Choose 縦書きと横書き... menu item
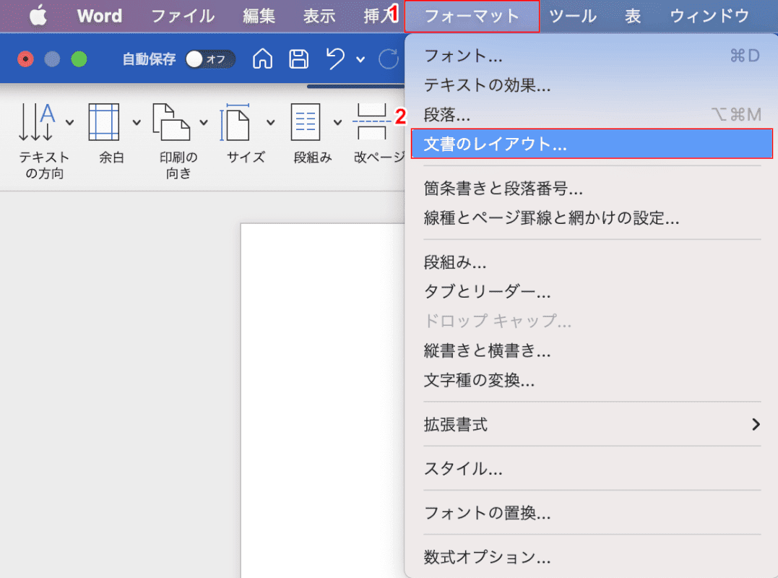Screen dimensions: 778x578 coord(592,350)
